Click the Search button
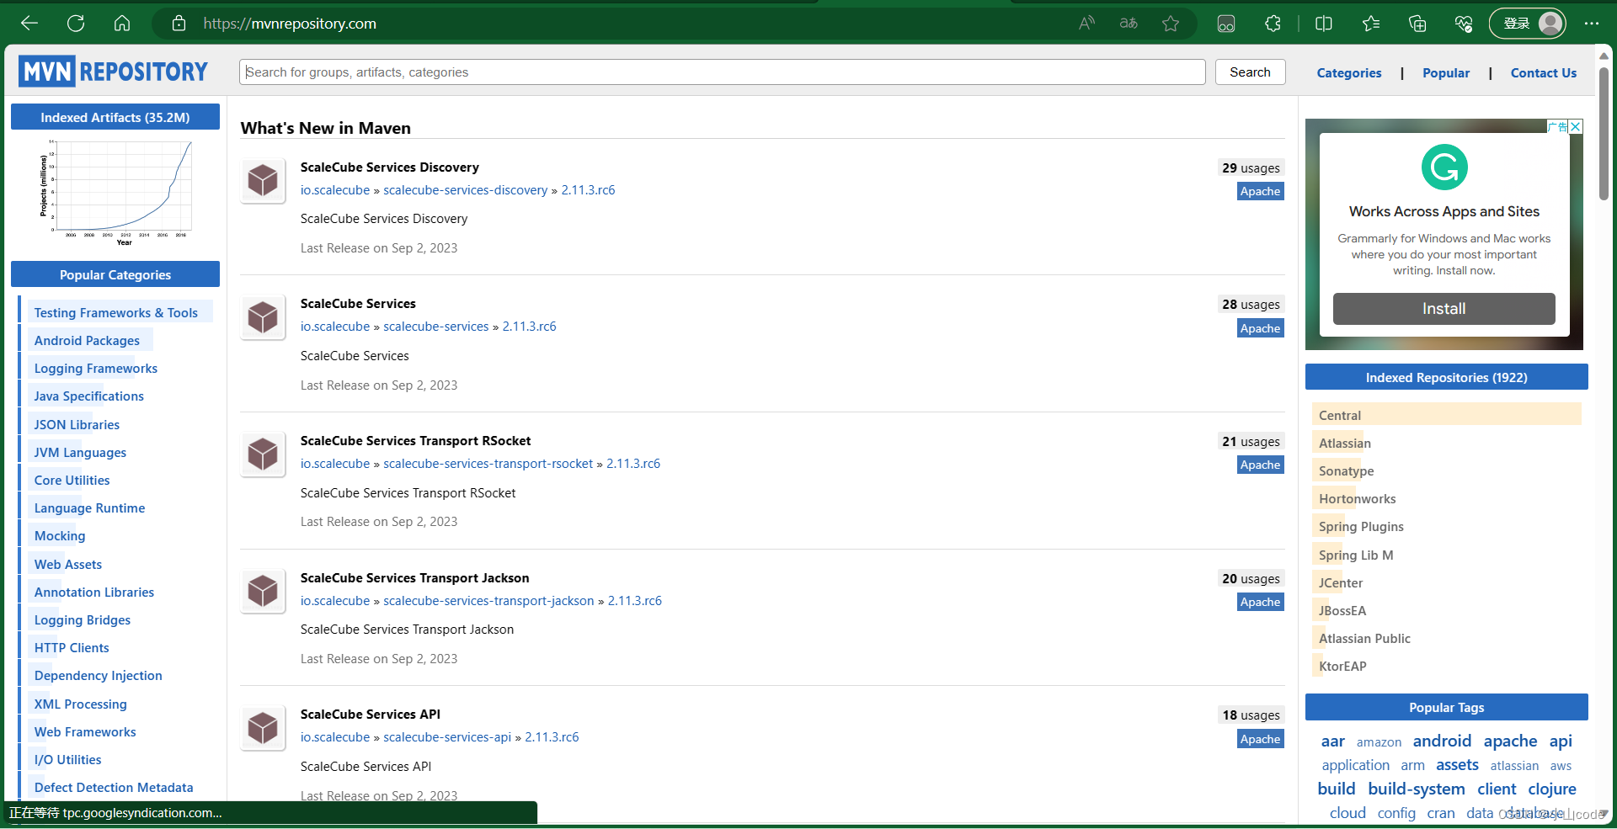Viewport: 1617px width, 829px height. point(1250,72)
